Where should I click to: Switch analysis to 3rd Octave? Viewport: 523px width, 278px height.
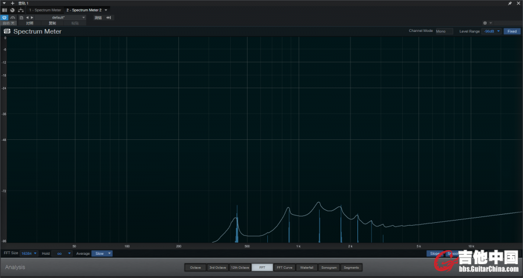pos(217,268)
